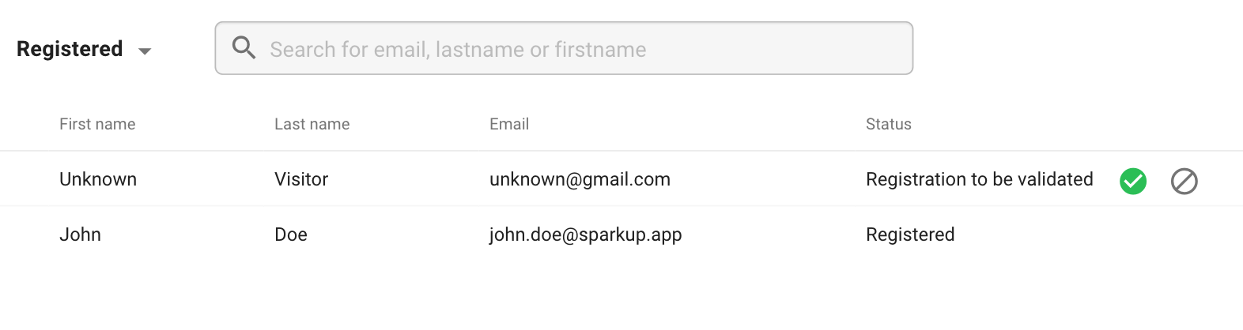Viewport: 1243px width, 330px height.
Task: Select the Registered filter label
Action: point(70,49)
